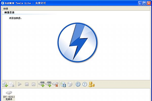
Task: Click the Make Disc Image icon
Action: pyautogui.click(x=63, y=84)
